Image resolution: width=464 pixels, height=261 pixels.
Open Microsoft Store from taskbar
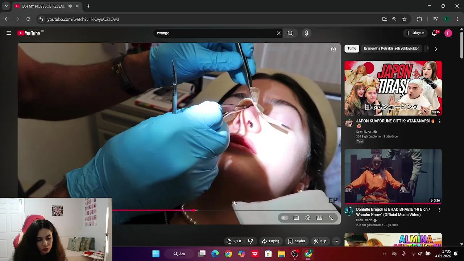[268, 254]
